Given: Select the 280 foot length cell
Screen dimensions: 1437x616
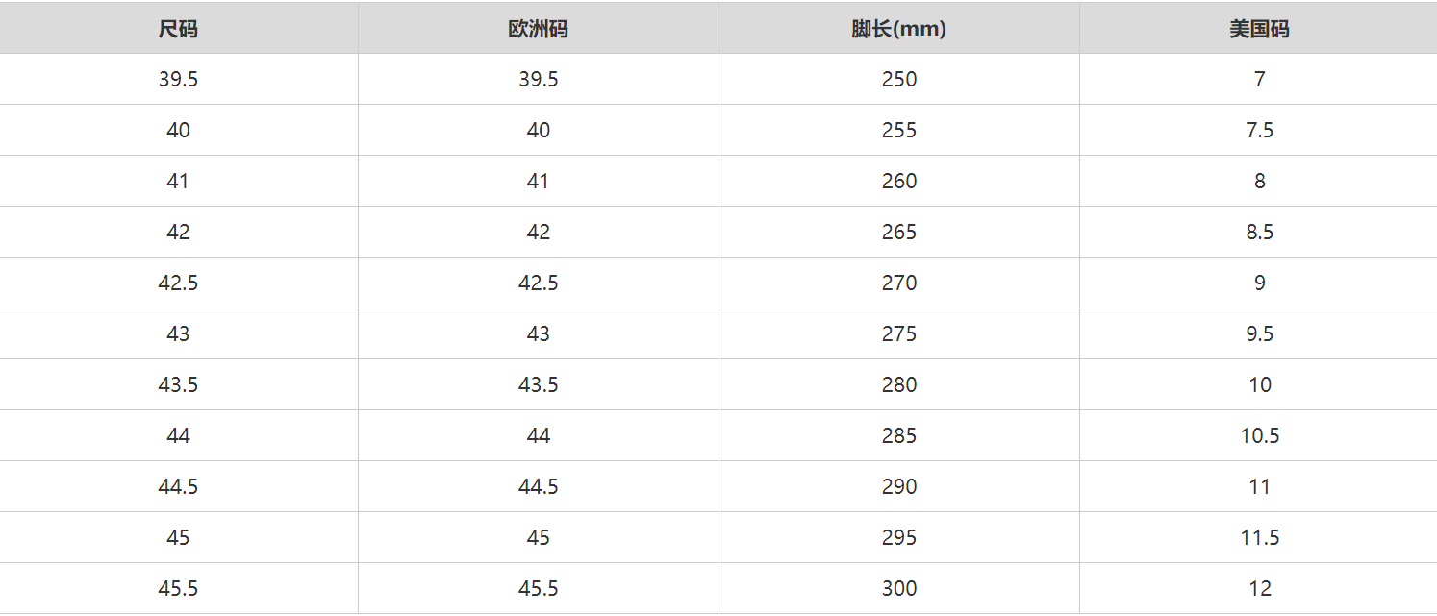Looking at the screenshot, I should pos(898,384).
